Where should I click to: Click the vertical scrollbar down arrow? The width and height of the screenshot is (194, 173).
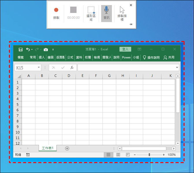click(x=178, y=143)
